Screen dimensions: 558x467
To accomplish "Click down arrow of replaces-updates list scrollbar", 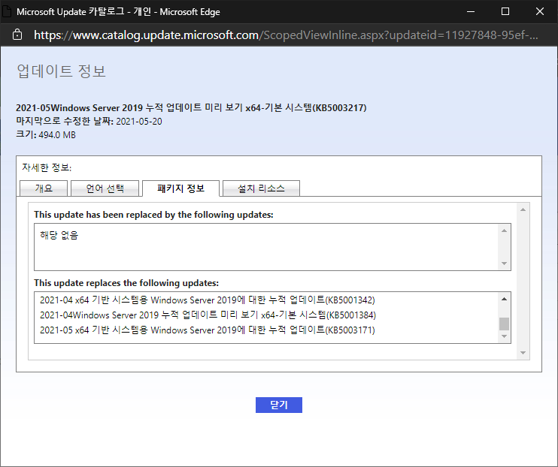I will click(504, 336).
